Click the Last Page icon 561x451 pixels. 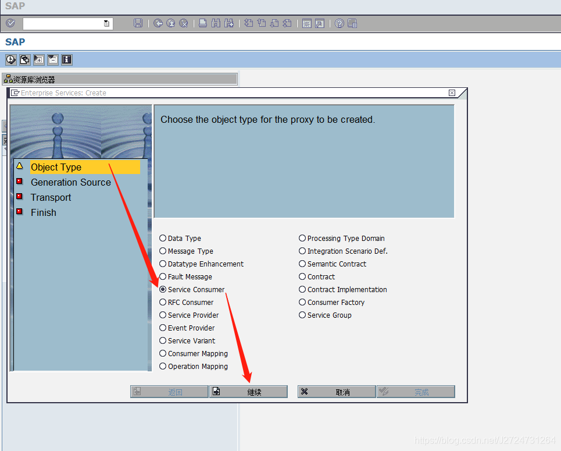[287, 23]
